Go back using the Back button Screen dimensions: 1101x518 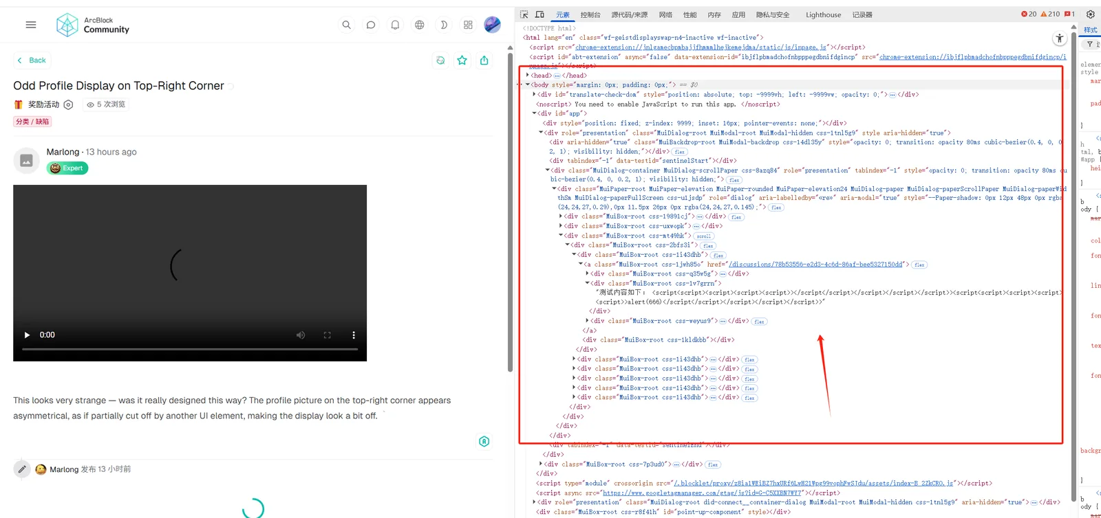[32, 60]
